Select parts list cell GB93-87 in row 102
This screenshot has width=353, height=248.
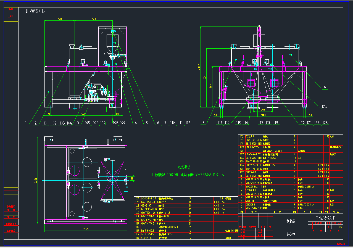251,172
